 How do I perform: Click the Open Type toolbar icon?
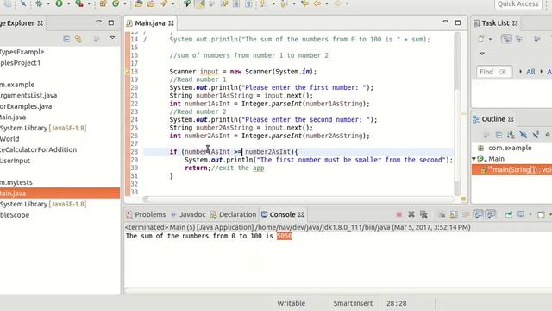(x=139, y=3)
